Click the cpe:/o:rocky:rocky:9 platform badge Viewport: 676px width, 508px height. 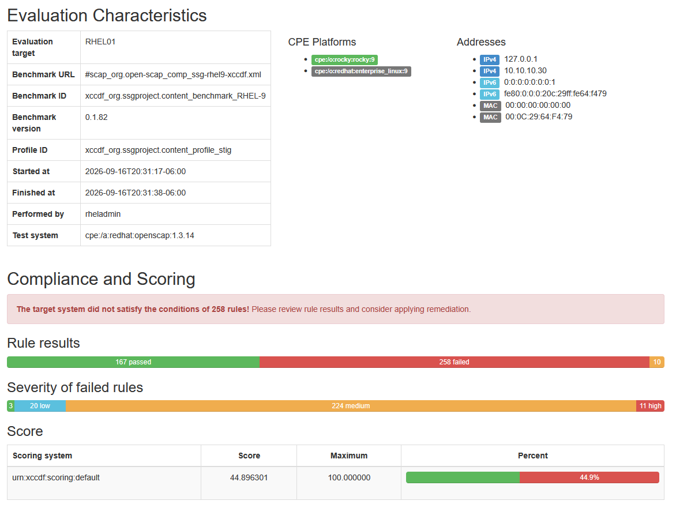point(344,59)
